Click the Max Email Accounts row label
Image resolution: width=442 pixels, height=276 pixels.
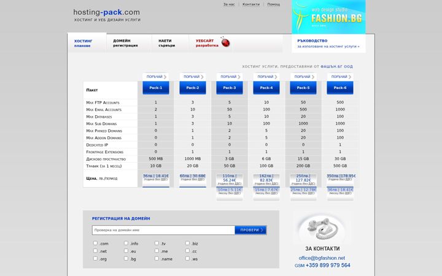[104, 110]
